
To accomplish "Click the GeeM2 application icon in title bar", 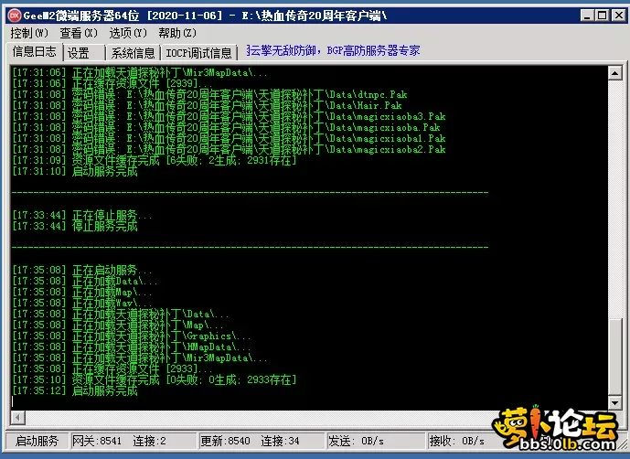I will pyautogui.click(x=15, y=16).
